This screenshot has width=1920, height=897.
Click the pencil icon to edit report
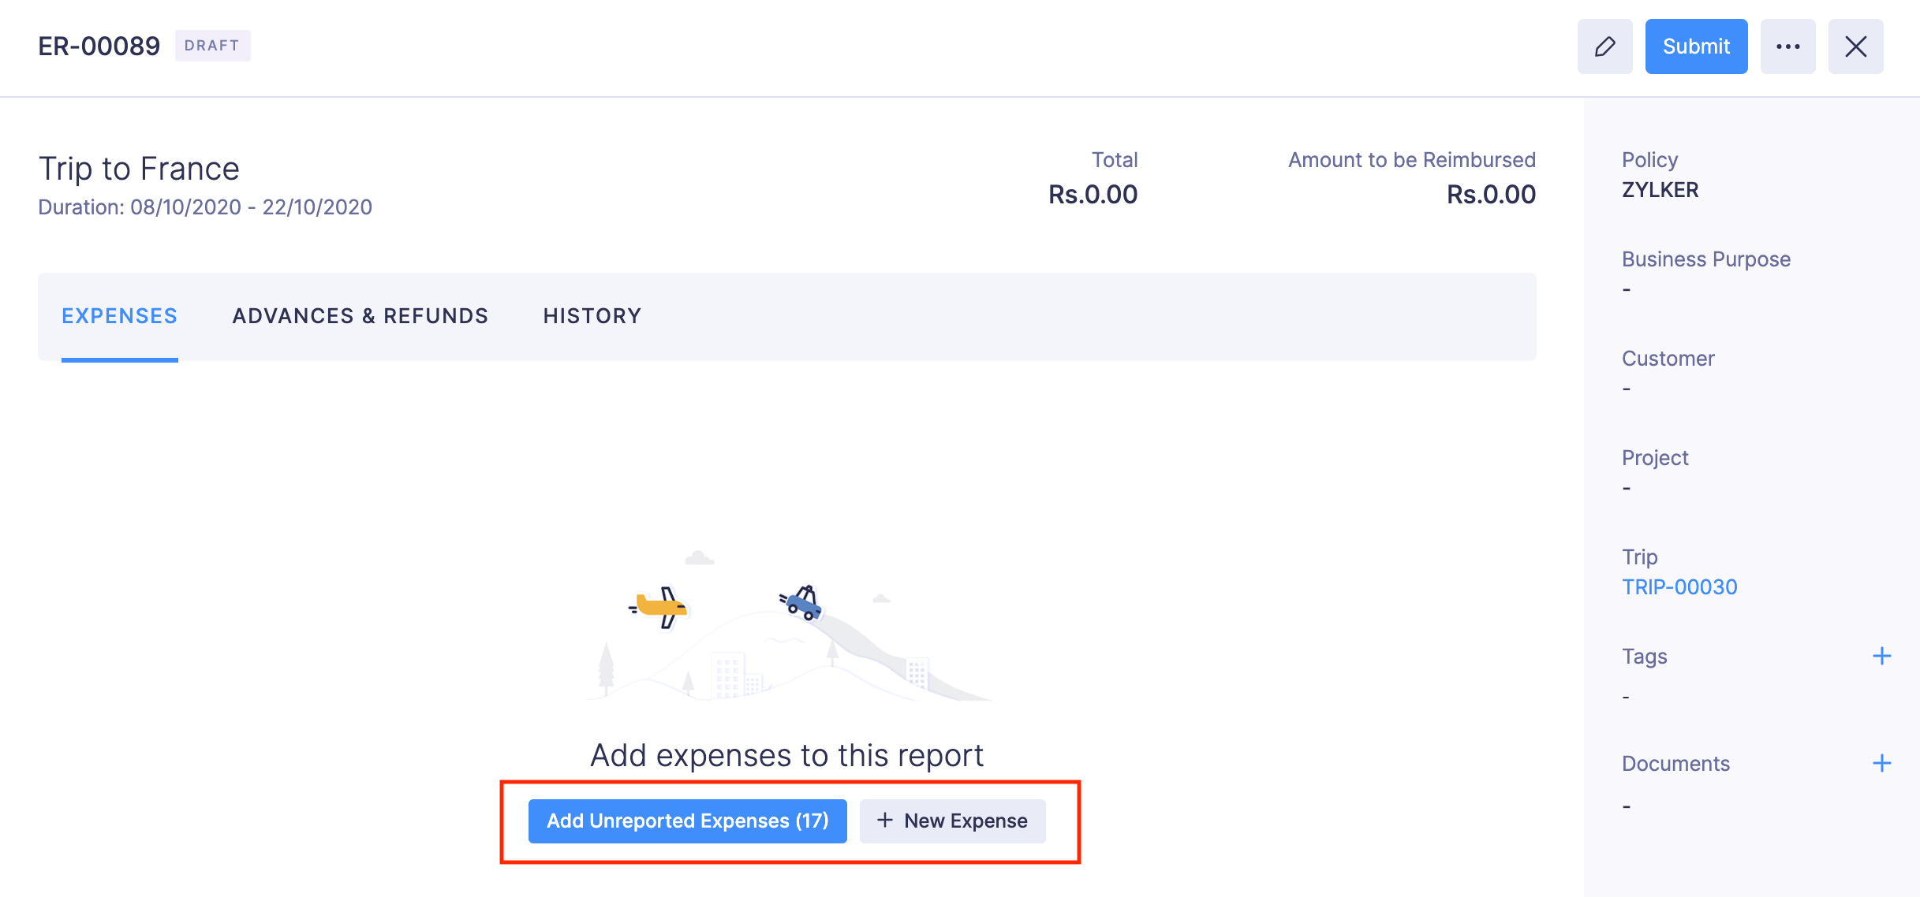(x=1606, y=47)
